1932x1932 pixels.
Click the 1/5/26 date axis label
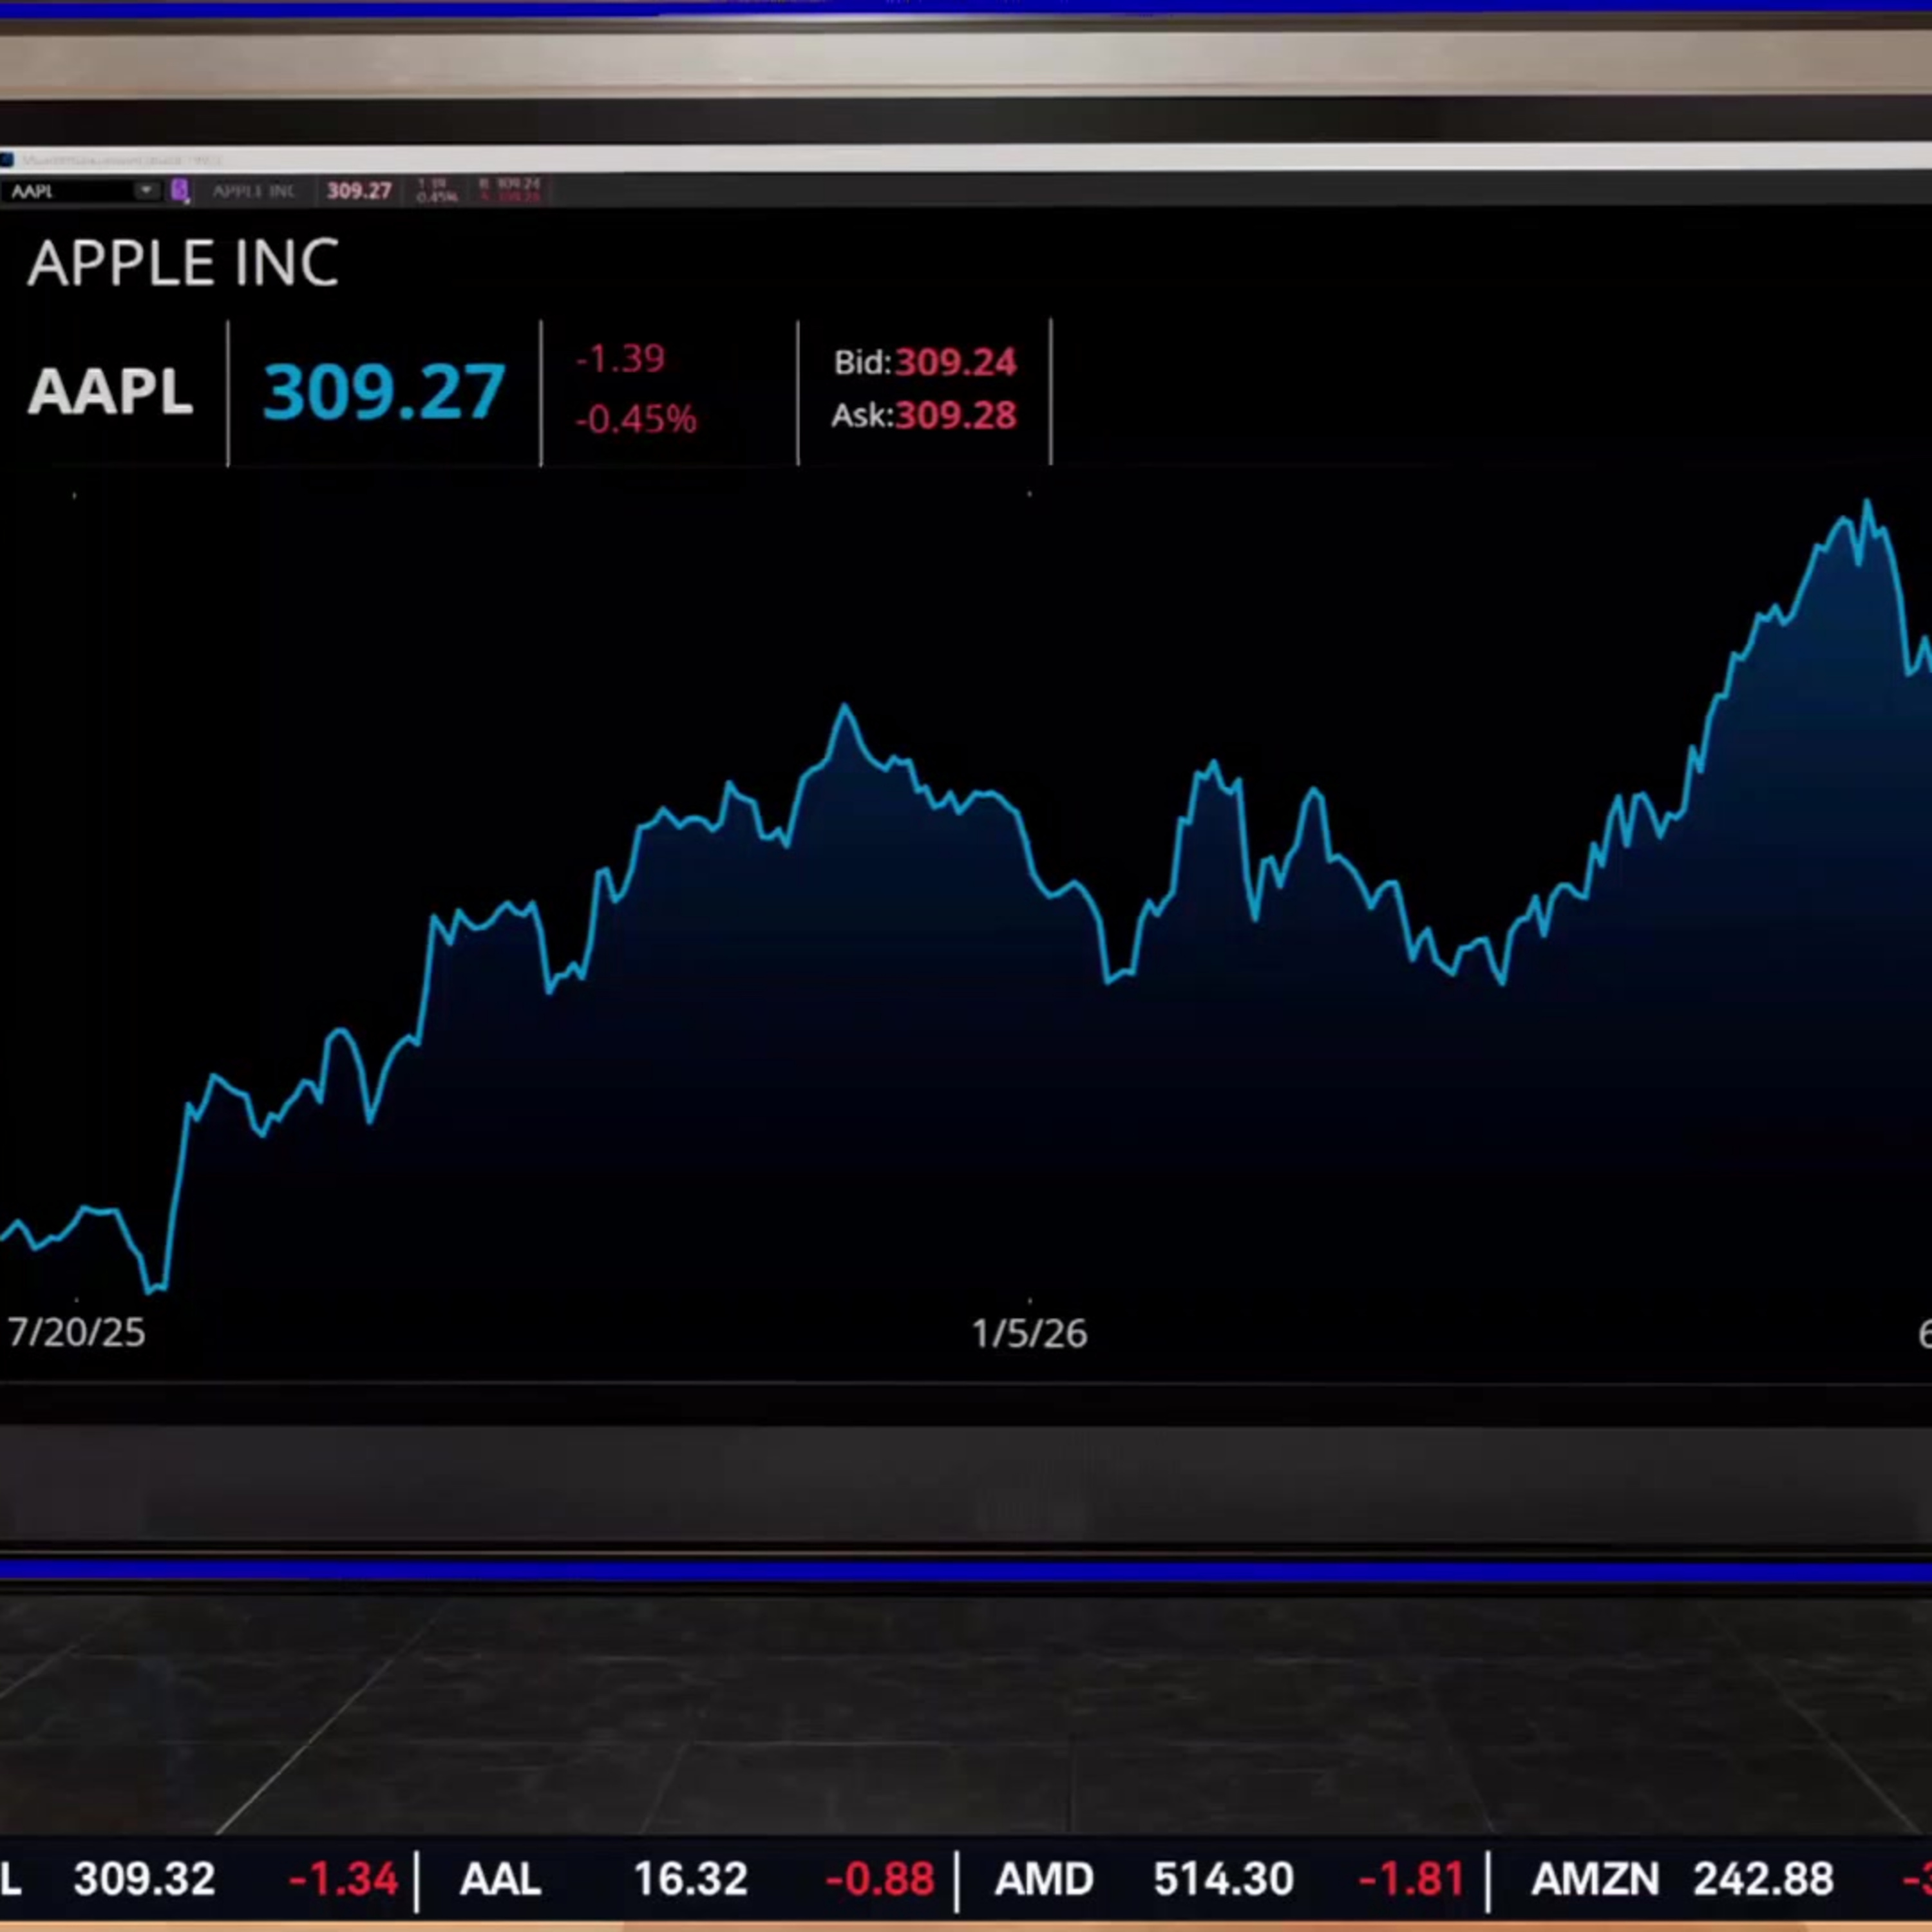click(x=1030, y=1333)
